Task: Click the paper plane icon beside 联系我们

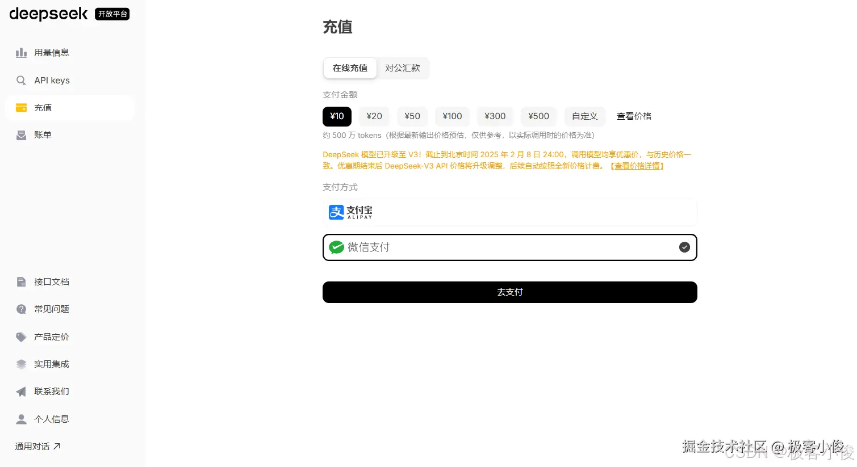Action: [21, 392]
